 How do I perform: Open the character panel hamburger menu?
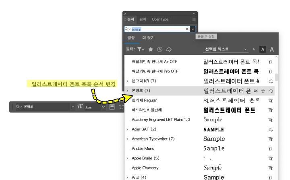pos(194,20)
